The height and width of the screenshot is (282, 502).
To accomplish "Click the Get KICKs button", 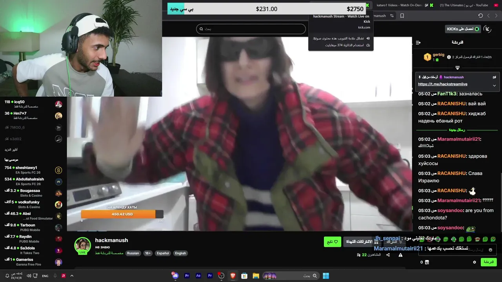I will (463, 29).
